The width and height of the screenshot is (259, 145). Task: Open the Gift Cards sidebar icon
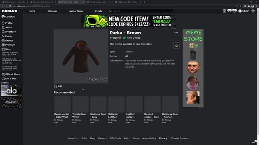coord(3,79)
